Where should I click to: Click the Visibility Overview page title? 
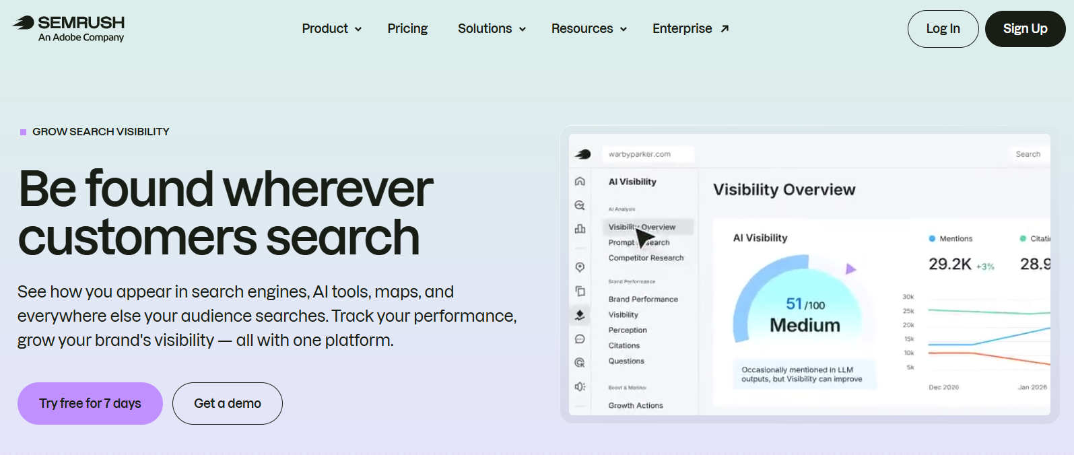point(784,190)
